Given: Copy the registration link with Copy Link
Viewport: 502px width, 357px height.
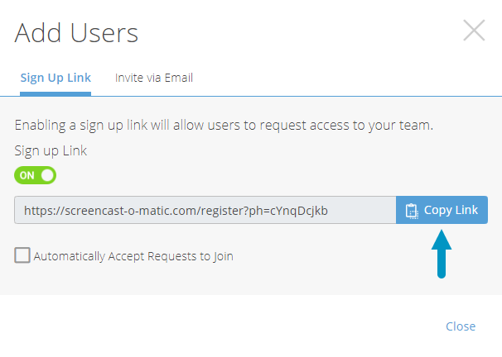Looking at the screenshot, I should click(x=442, y=210).
